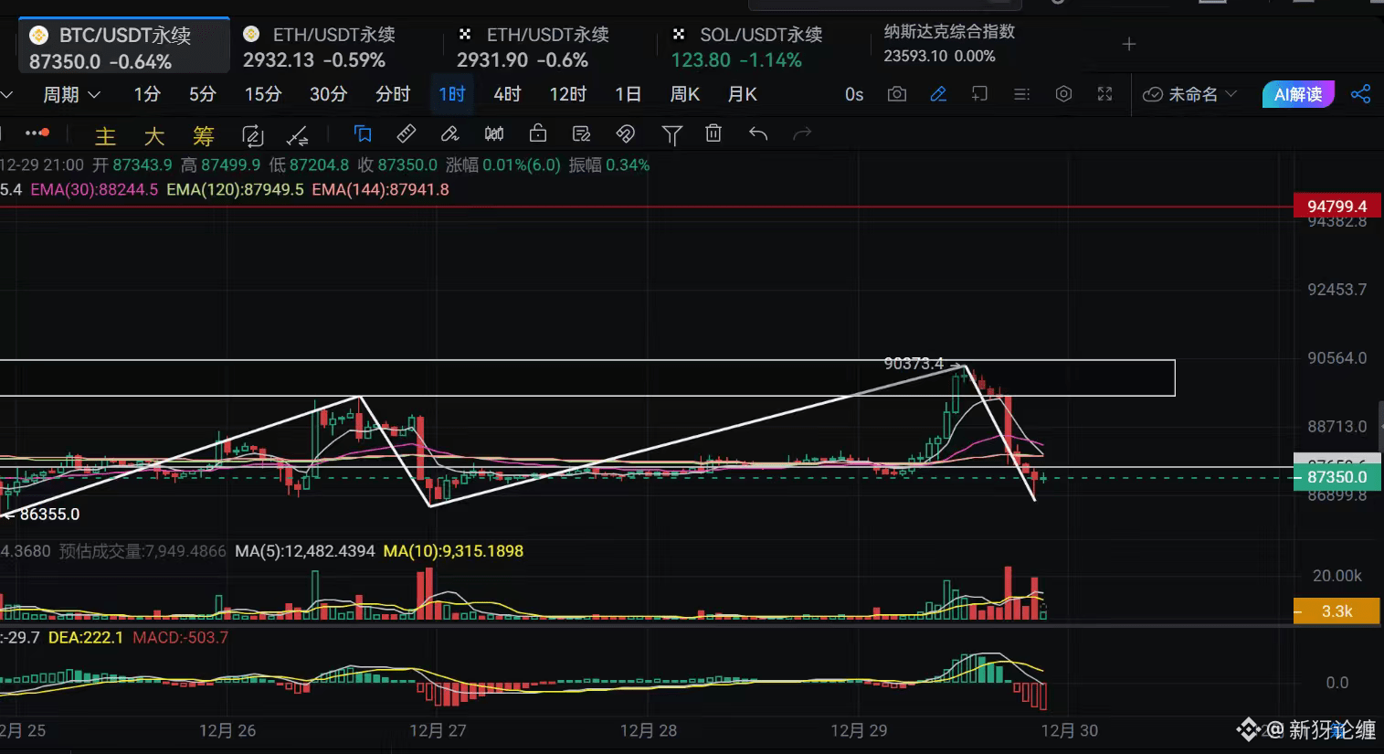Viewport: 1384px width, 754px height.
Task: Switch to 纳斯达克综合指数 tab
Action: (x=950, y=44)
